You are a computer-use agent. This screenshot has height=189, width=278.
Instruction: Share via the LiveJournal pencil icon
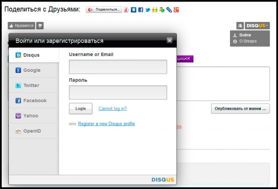pos(169,10)
